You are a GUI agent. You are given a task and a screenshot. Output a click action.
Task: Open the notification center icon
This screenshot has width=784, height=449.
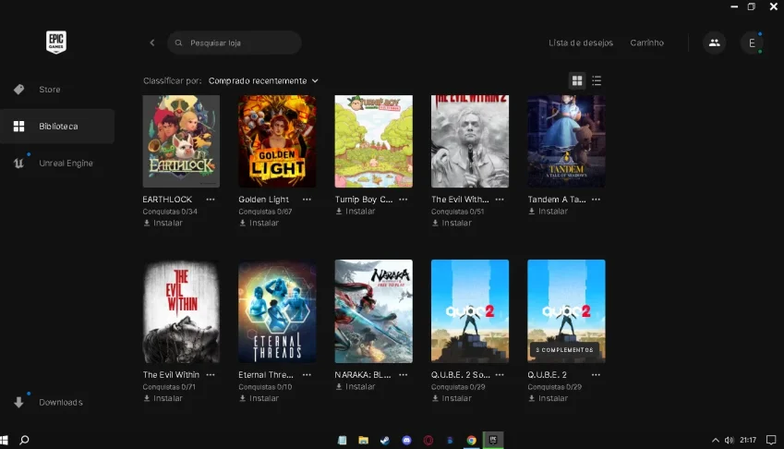[771, 440]
